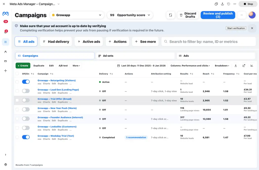
Task: Open the Meta logo home icon
Action: point(6,14)
